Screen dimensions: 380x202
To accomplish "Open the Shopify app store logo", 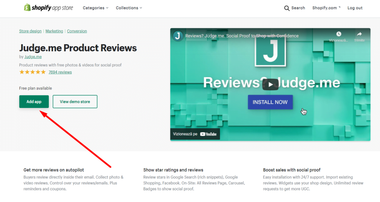I will [48, 7].
